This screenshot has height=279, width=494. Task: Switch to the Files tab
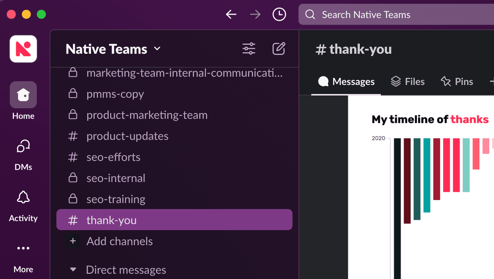pyautogui.click(x=408, y=82)
